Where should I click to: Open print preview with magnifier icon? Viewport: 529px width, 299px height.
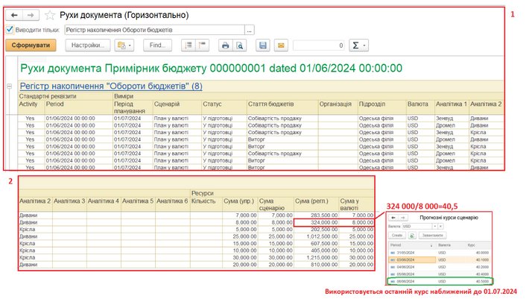click(x=239, y=45)
